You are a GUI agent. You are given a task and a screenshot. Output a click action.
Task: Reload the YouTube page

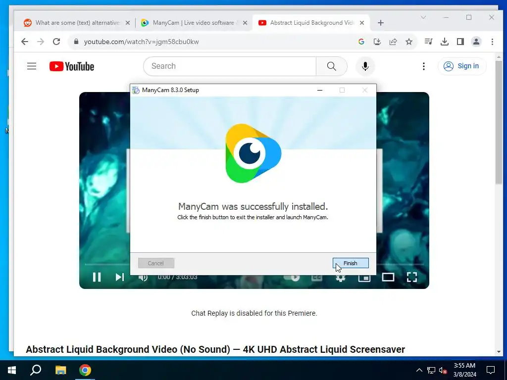coord(56,42)
